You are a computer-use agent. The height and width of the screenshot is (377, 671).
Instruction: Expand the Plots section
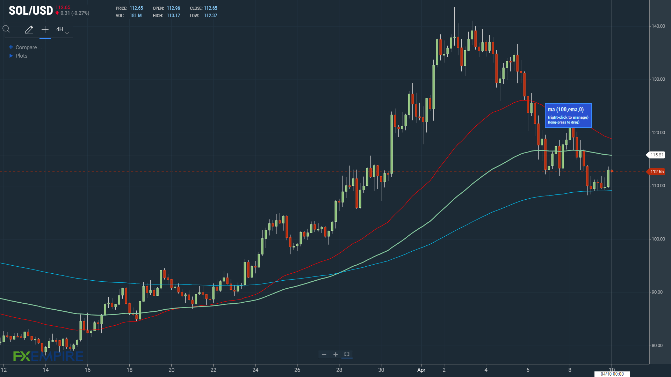coord(18,56)
